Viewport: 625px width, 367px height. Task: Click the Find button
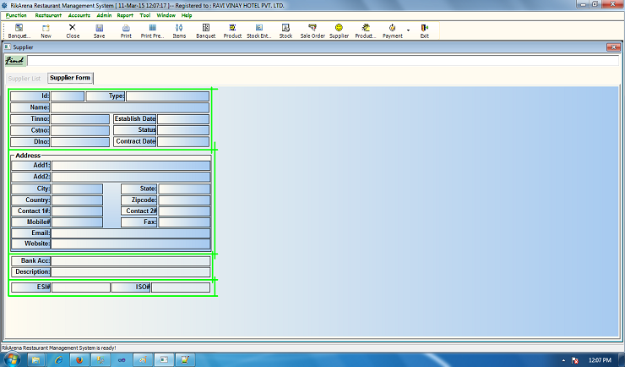tap(14, 61)
